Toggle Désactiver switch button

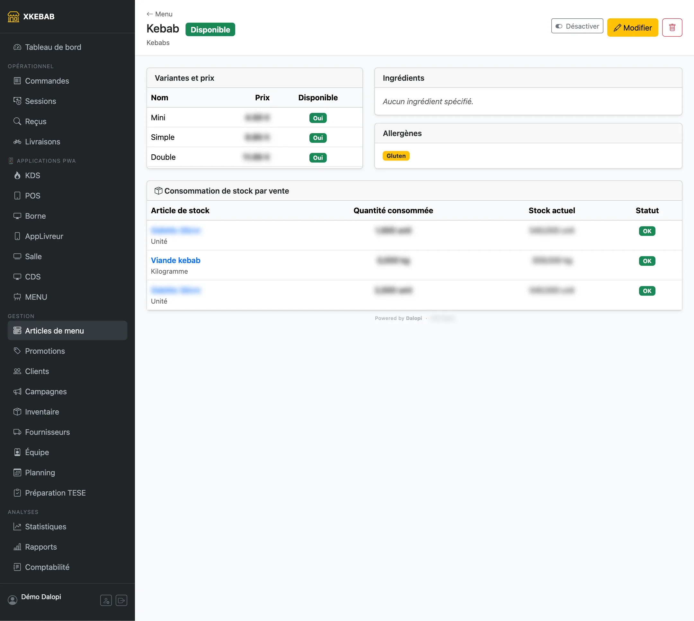tap(577, 26)
